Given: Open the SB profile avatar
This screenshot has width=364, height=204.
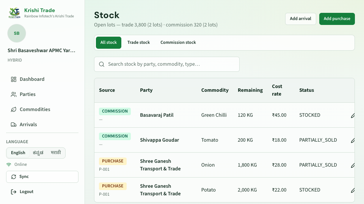Looking at the screenshot, I should [x=16, y=33].
